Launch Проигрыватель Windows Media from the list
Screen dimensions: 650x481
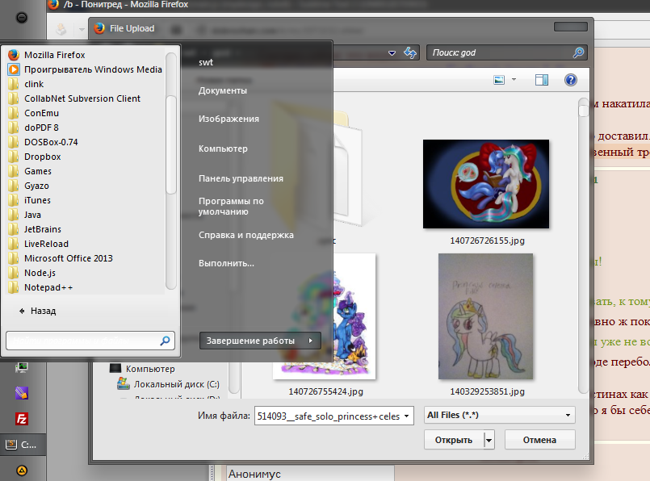86,69
